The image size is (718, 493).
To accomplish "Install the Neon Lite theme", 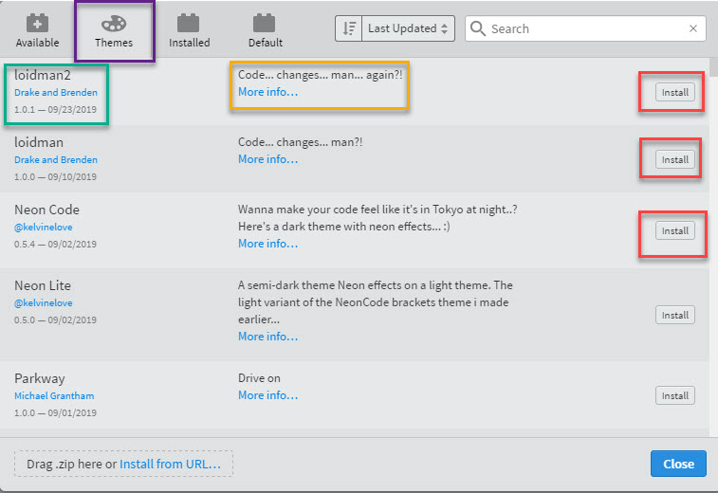I will [x=675, y=315].
